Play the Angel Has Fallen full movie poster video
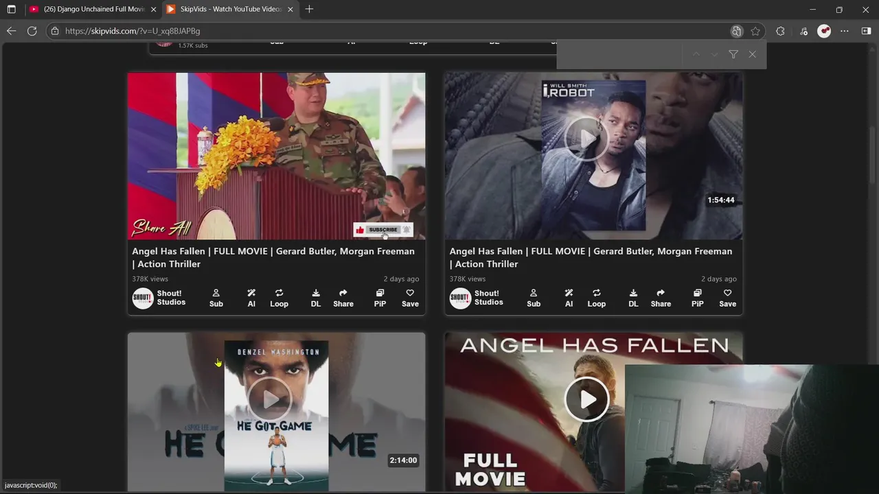Screen dimensions: 879x494 click(x=586, y=399)
